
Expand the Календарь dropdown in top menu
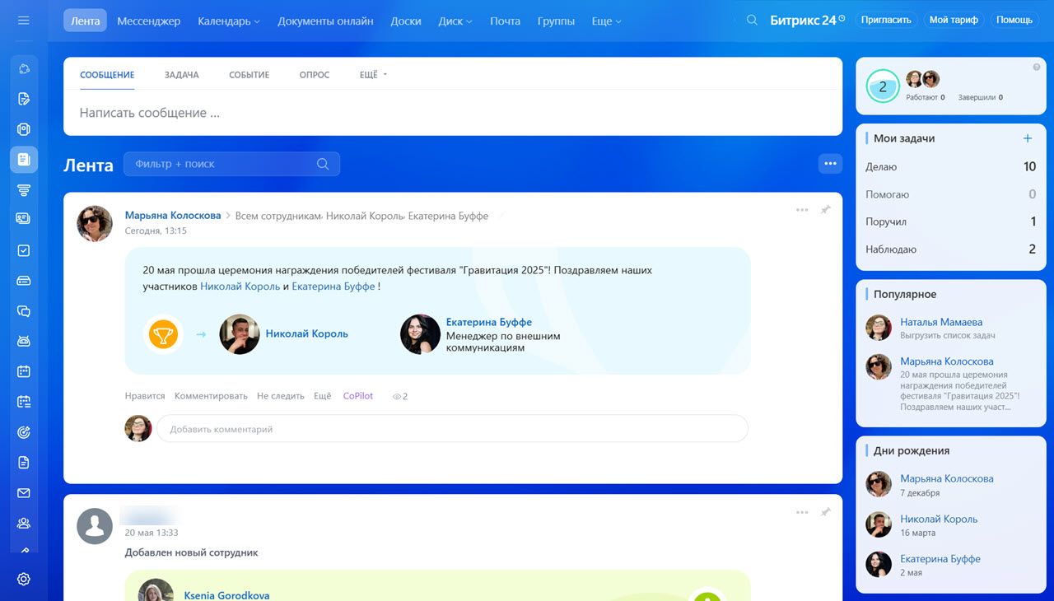point(229,21)
